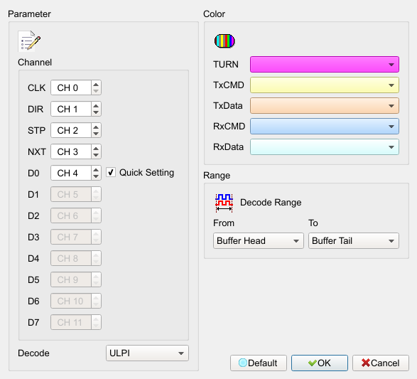Click the "Channel" heading text

[x=35, y=63]
